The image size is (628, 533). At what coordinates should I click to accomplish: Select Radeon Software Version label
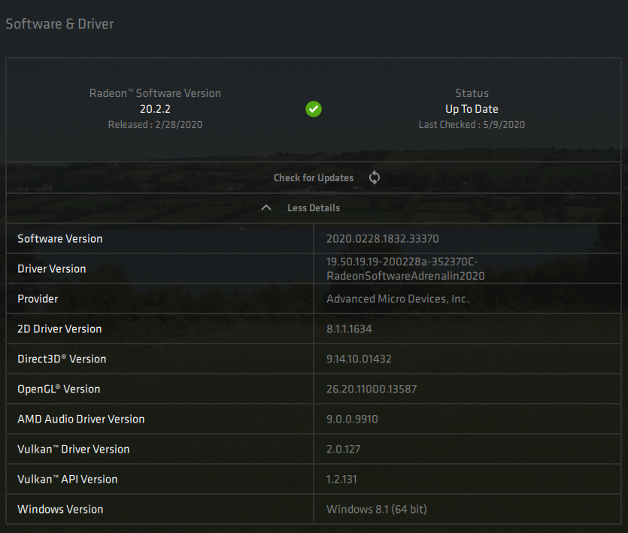[x=155, y=93]
